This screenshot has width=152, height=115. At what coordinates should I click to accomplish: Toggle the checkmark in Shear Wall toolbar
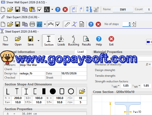pyautogui.click(x=39, y=10)
